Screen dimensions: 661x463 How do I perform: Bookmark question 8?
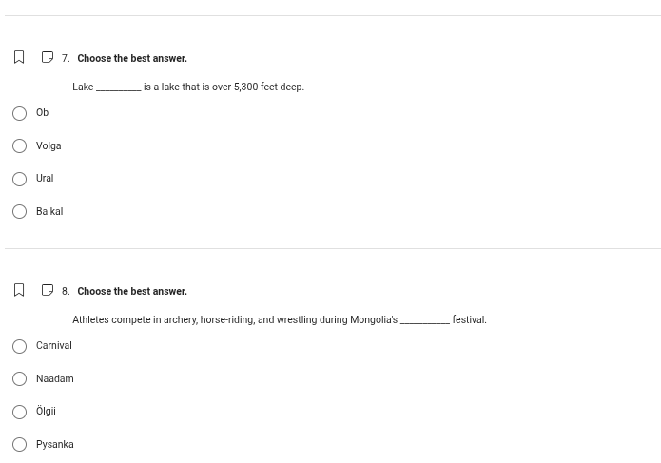pyautogui.click(x=19, y=291)
